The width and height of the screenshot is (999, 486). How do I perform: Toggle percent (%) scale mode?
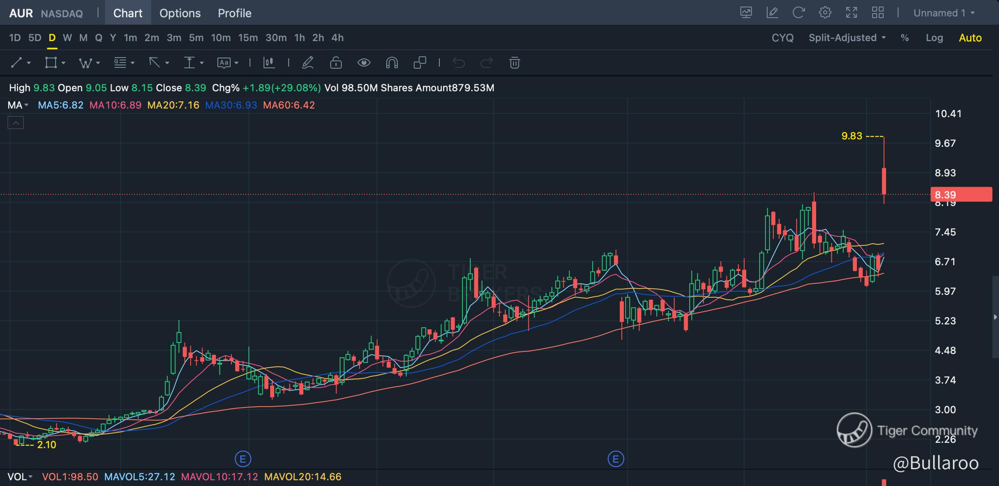(x=904, y=38)
